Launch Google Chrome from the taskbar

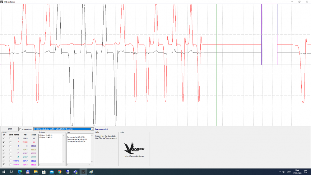point(59,172)
